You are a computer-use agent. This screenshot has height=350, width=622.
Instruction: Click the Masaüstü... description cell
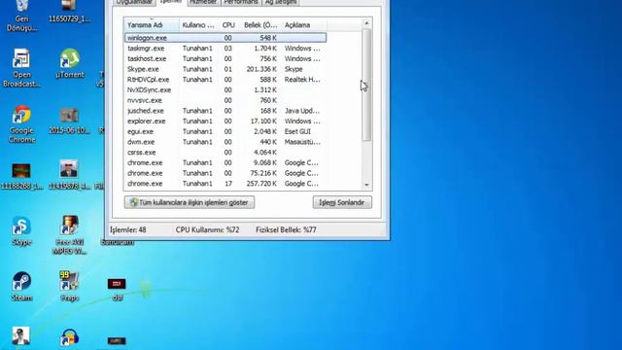(x=302, y=142)
